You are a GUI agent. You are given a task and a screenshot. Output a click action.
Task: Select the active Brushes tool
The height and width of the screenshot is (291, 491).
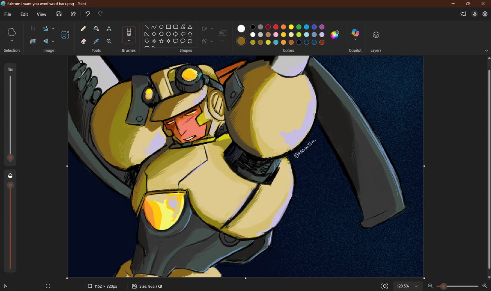(x=129, y=32)
